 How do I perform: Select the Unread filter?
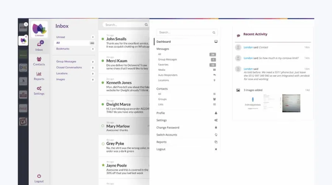[x=74, y=37]
